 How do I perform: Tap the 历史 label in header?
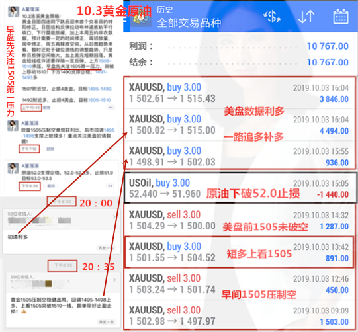(165, 9)
